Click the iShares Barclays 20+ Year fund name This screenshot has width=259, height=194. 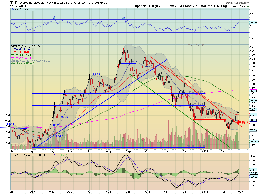[58, 3]
